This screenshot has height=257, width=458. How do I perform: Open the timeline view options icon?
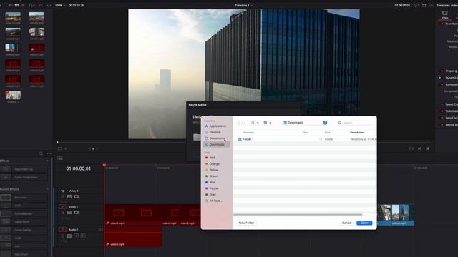[60, 158]
